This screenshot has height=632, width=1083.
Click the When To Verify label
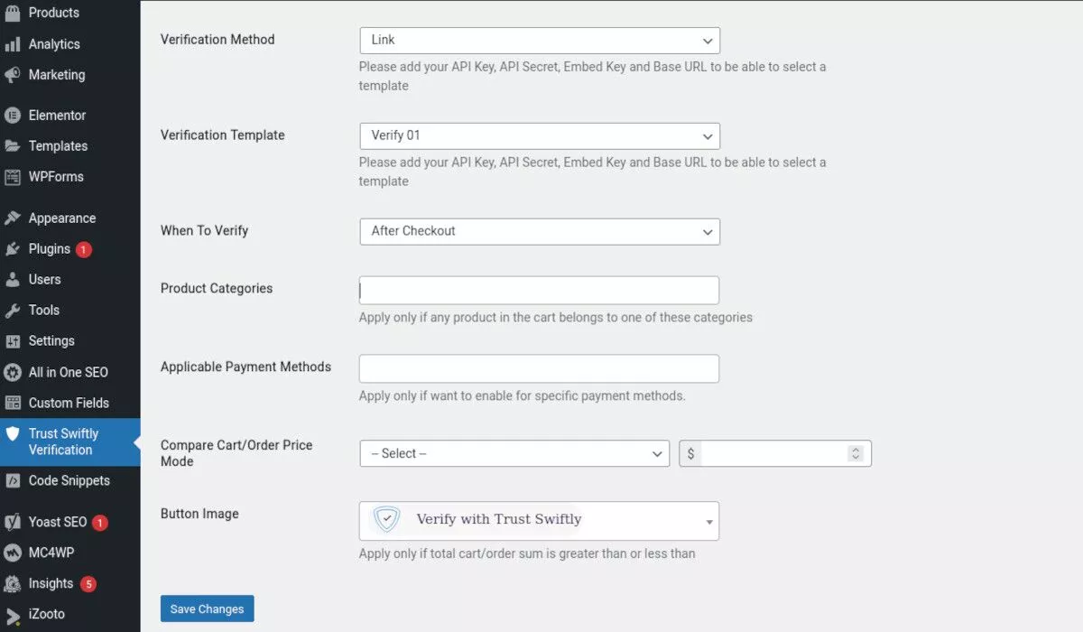click(x=204, y=231)
